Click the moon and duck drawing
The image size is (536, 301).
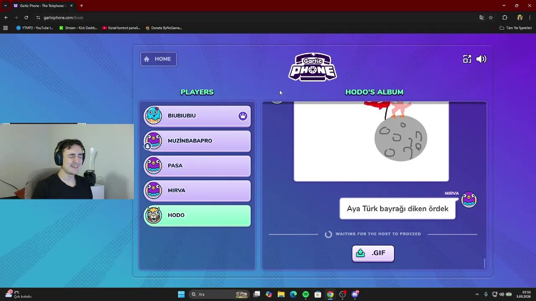371,142
